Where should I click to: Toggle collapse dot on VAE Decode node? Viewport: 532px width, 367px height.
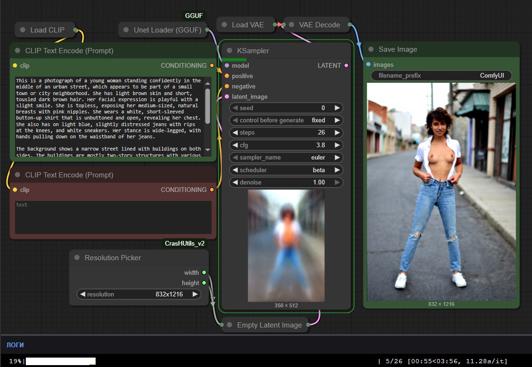(x=291, y=25)
